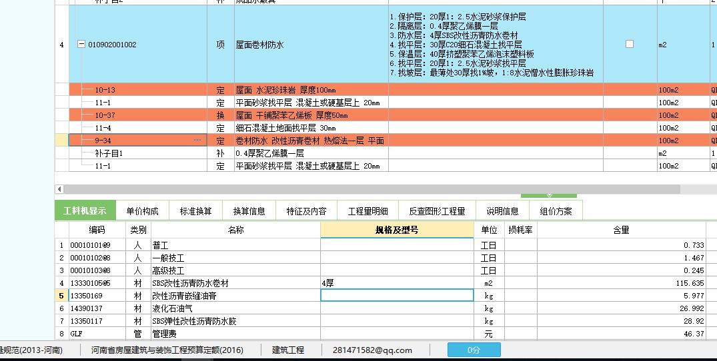
Task: Switch to the 换算信息 tab
Action: point(249,211)
